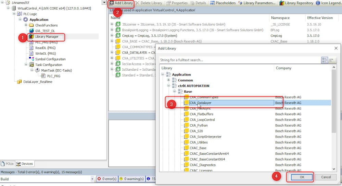
Task: Click the MainTask icon
Action: point(38,70)
